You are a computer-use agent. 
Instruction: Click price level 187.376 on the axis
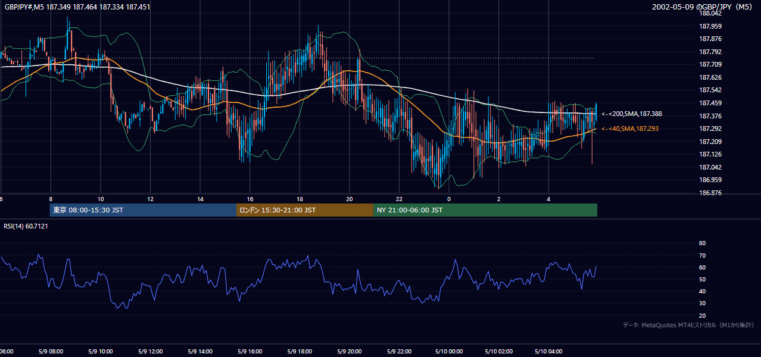(x=710, y=116)
